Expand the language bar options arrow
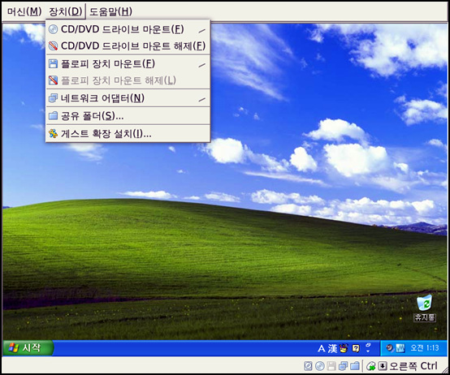 368,347
